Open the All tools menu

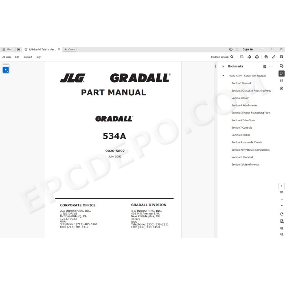pyautogui.click(x=7, y=57)
